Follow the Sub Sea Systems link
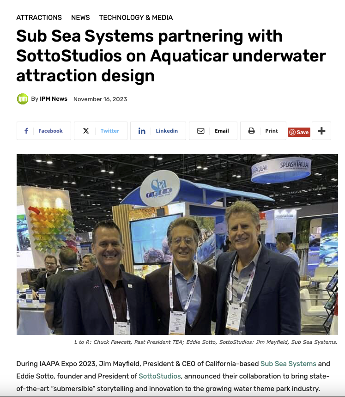345x397 pixels. (288, 364)
